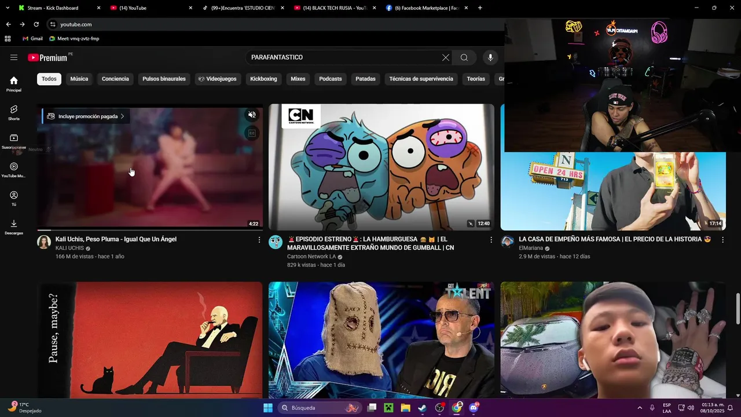Screen dimensions: 741x417
Task: Reload the current page
Action: click(x=36, y=24)
